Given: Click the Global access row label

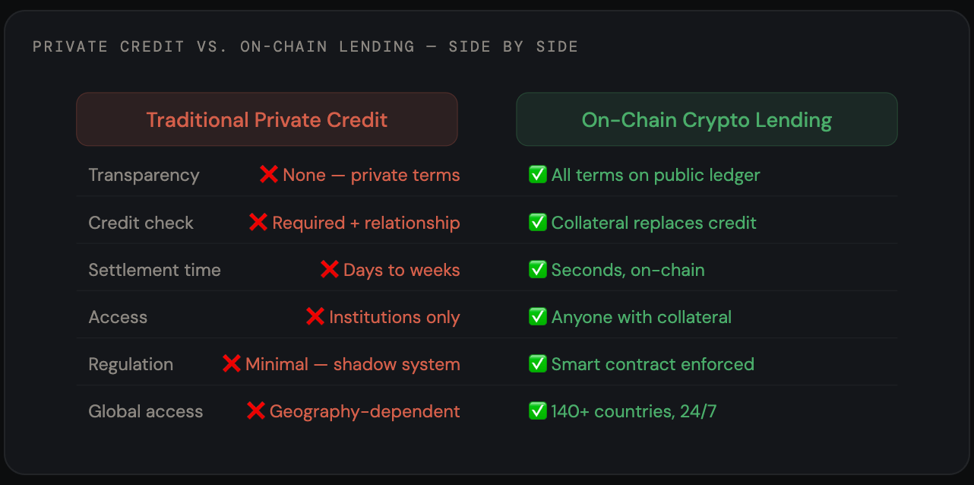Looking at the screenshot, I should (146, 411).
